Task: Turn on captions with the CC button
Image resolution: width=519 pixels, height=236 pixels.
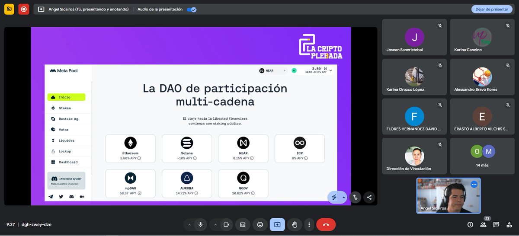Action: pyautogui.click(x=243, y=225)
